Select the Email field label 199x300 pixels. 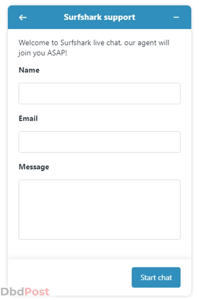pyautogui.click(x=28, y=119)
